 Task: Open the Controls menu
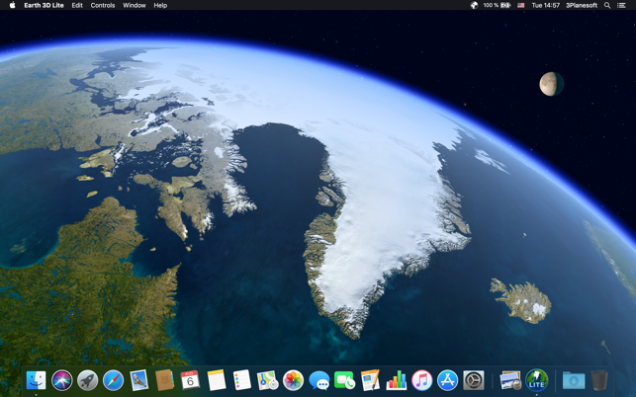pyautogui.click(x=103, y=5)
